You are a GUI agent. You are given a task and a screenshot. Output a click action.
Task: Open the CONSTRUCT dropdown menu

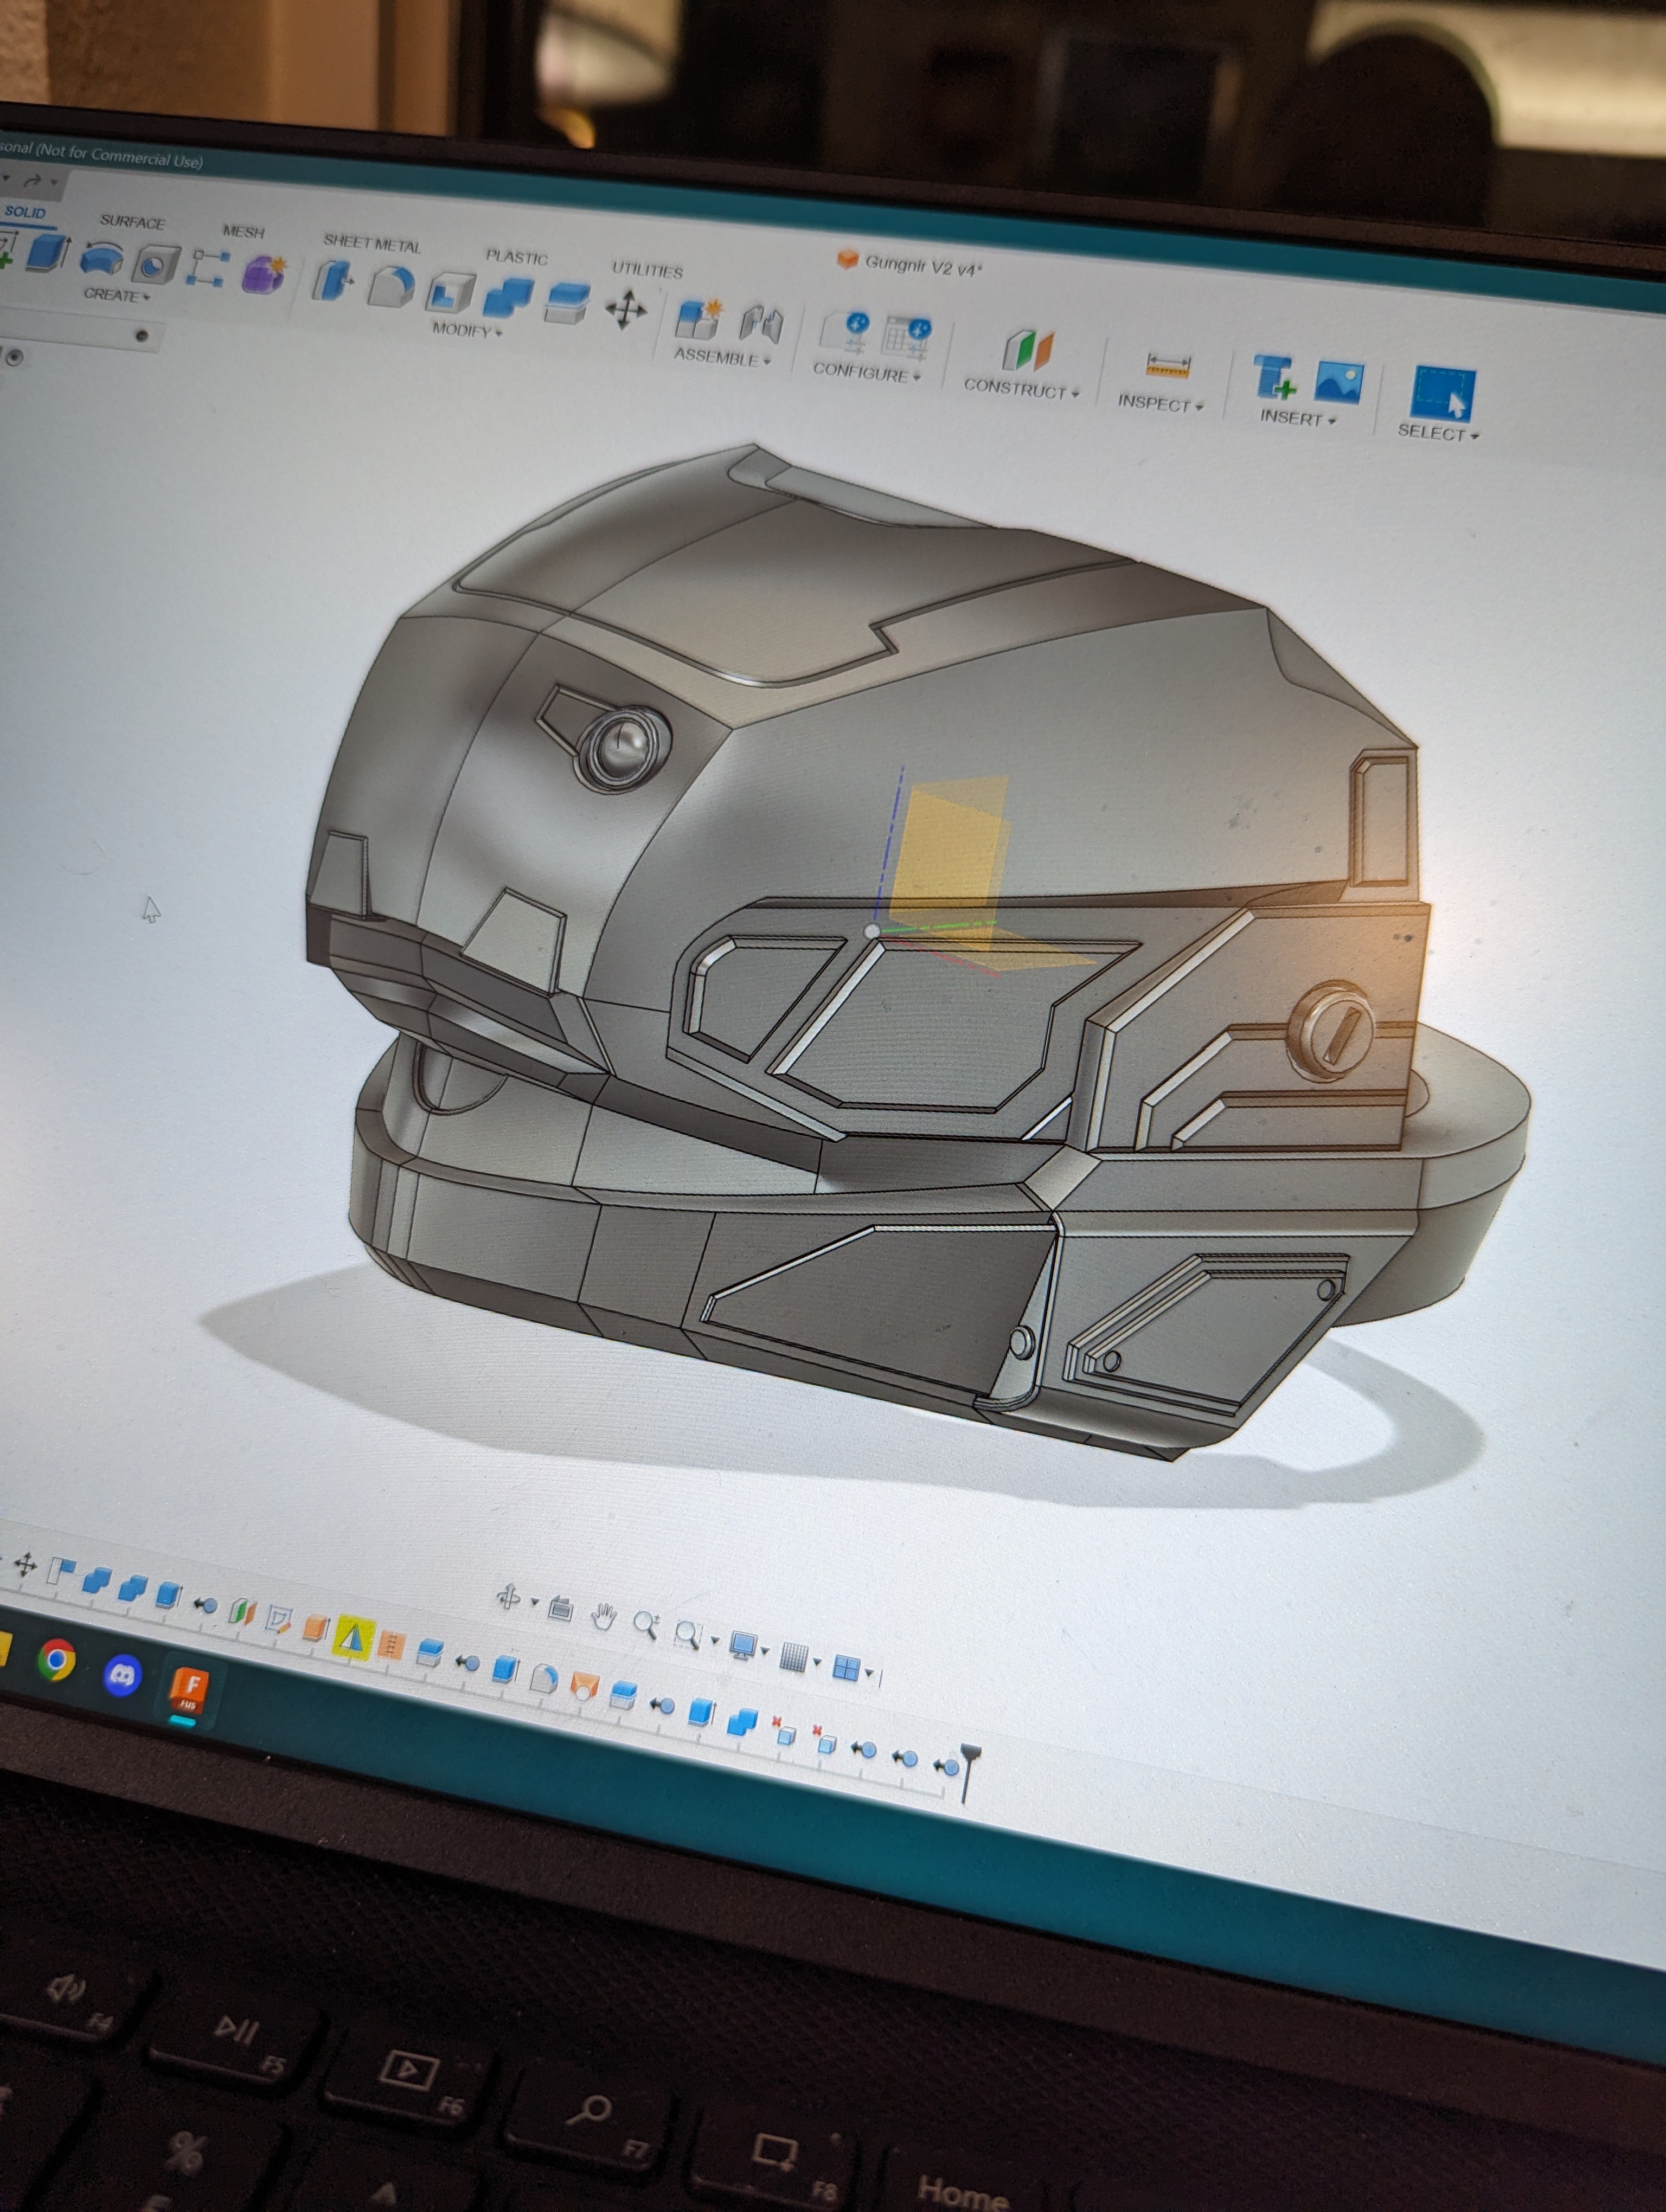pyautogui.click(x=1021, y=390)
